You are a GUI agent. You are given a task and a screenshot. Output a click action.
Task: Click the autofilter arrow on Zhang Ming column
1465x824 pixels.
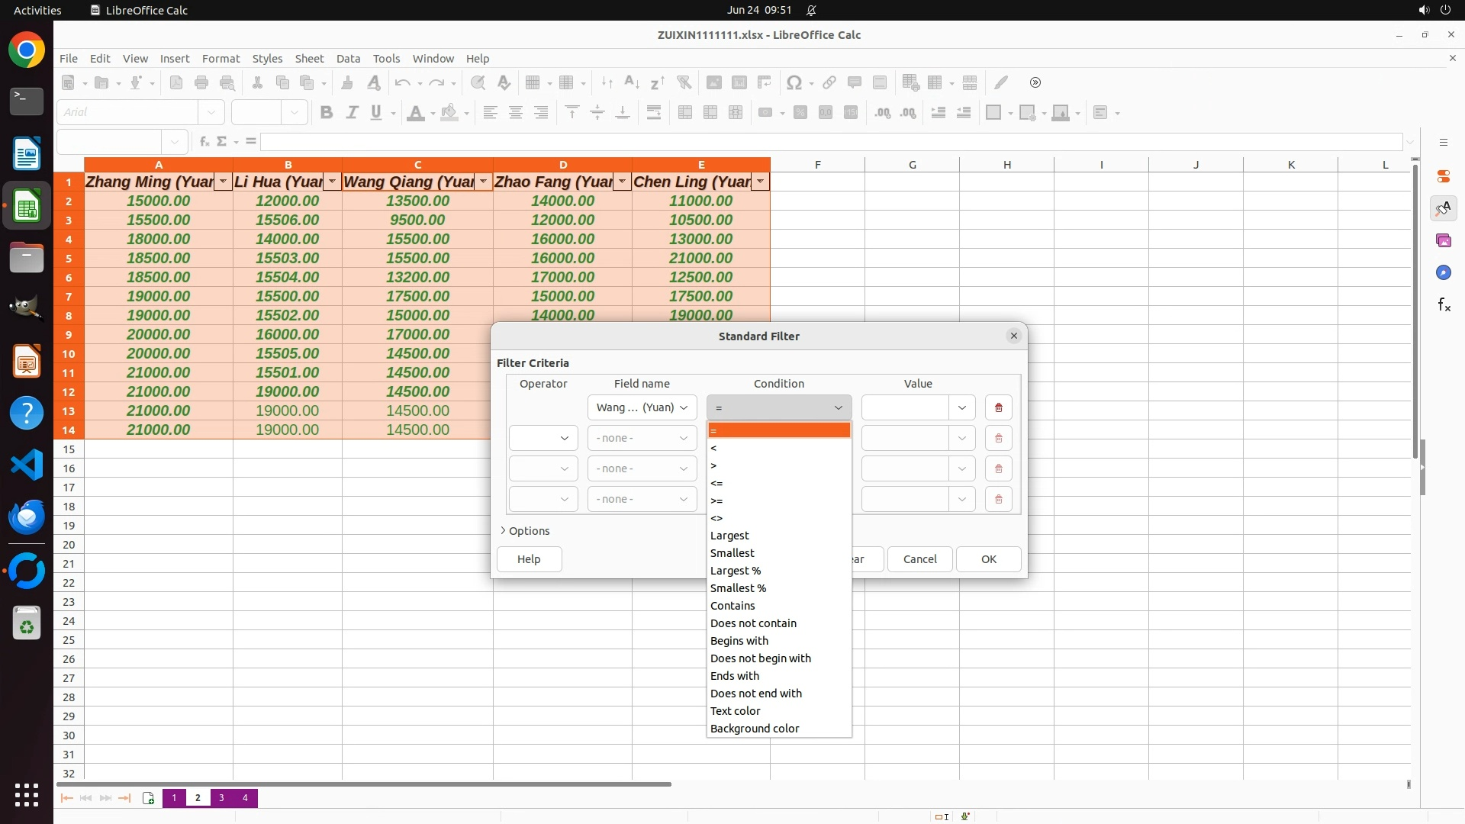[223, 182]
